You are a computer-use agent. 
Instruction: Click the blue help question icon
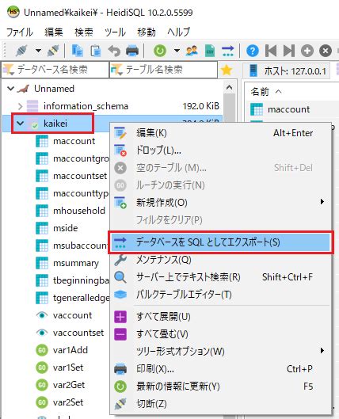pos(253,51)
